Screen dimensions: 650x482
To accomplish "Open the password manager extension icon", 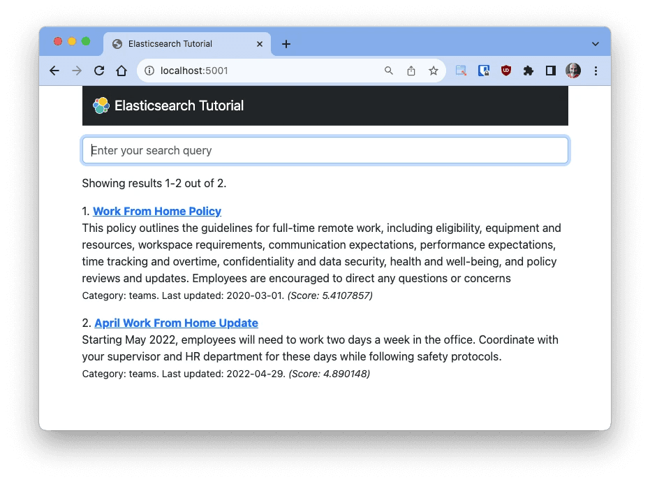I will pyautogui.click(x=483, y=71).
